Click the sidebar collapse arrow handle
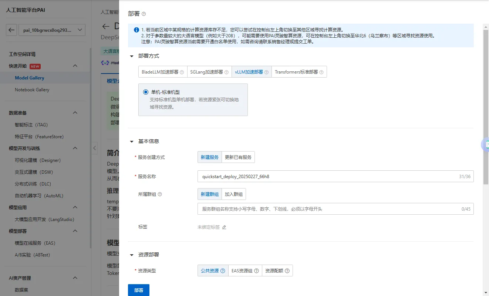 pos(95,148)
